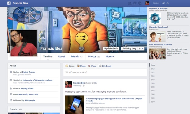This screenshot has height=114, width=190.
Task: Click the RSS icon beside Followed by
Action: click(11, 100)
